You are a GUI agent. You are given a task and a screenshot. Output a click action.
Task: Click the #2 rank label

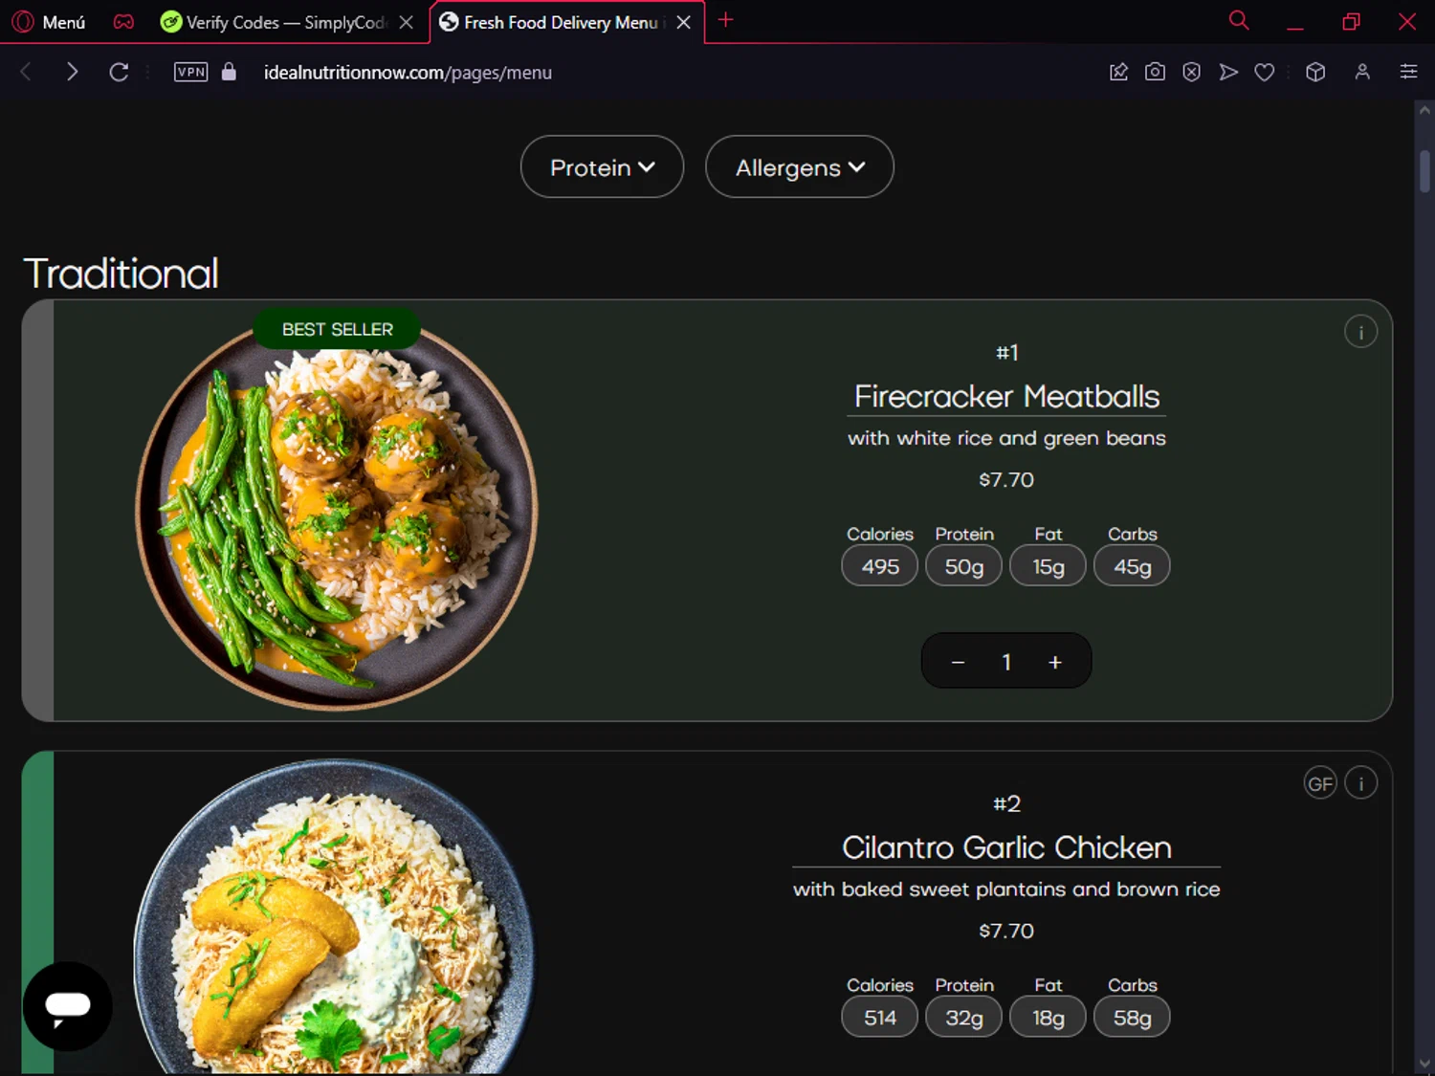[1006, 804]
